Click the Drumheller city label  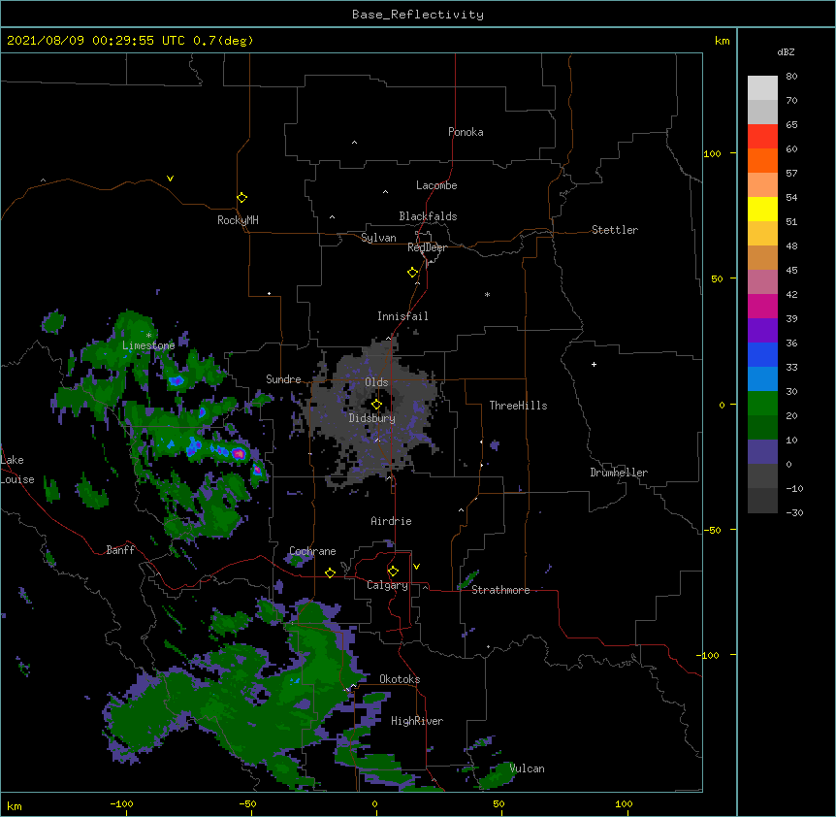(619, 473)
